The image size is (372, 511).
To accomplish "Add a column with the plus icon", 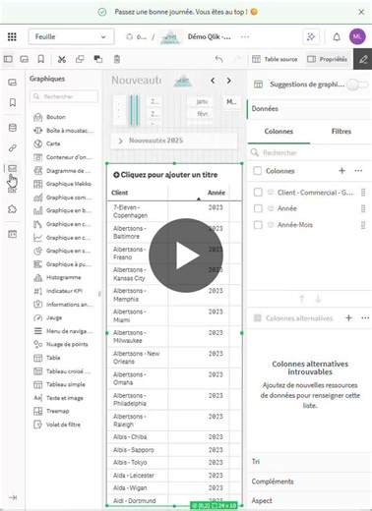I will coord(341,170).
